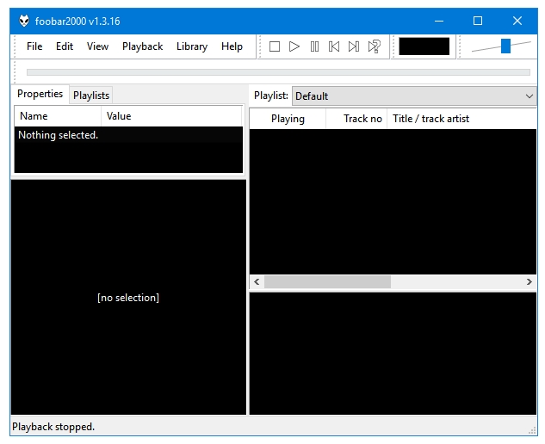Click the Name column header
Viewport: 545px width, 444px height.
[58, 116]
